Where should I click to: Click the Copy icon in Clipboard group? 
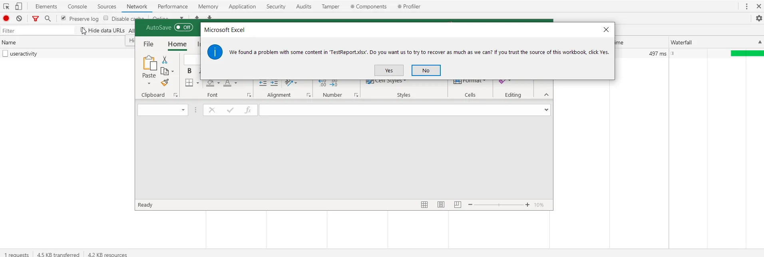(x=165, y=71)
